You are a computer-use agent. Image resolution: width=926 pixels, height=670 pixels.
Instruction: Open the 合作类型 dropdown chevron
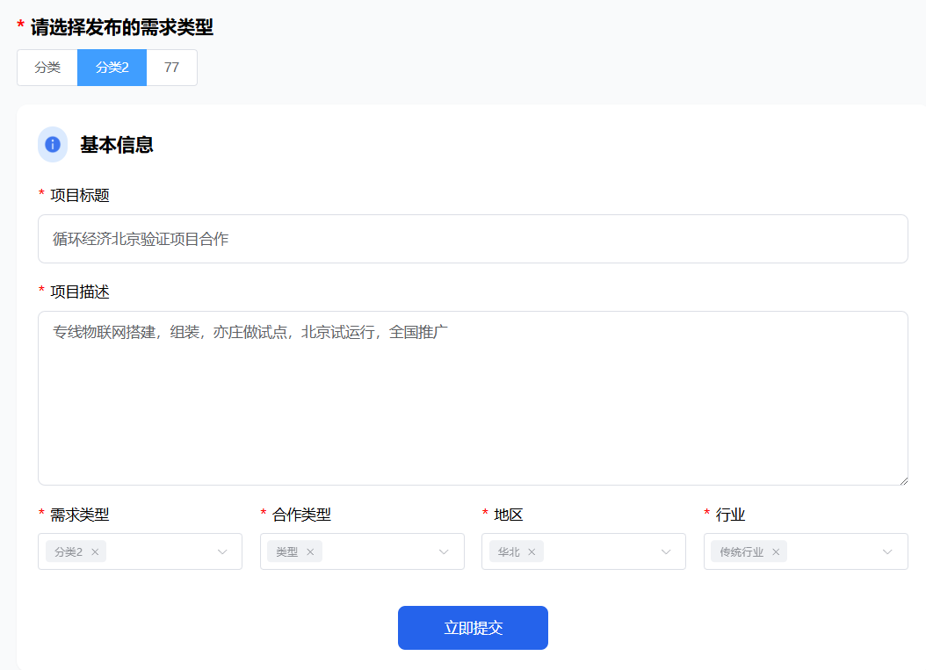point(445,551)
